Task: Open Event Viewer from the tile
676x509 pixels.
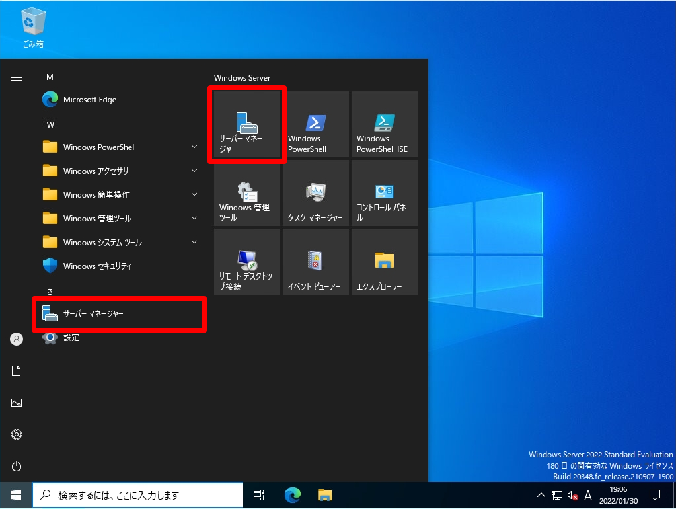Action: pos(315,261)
